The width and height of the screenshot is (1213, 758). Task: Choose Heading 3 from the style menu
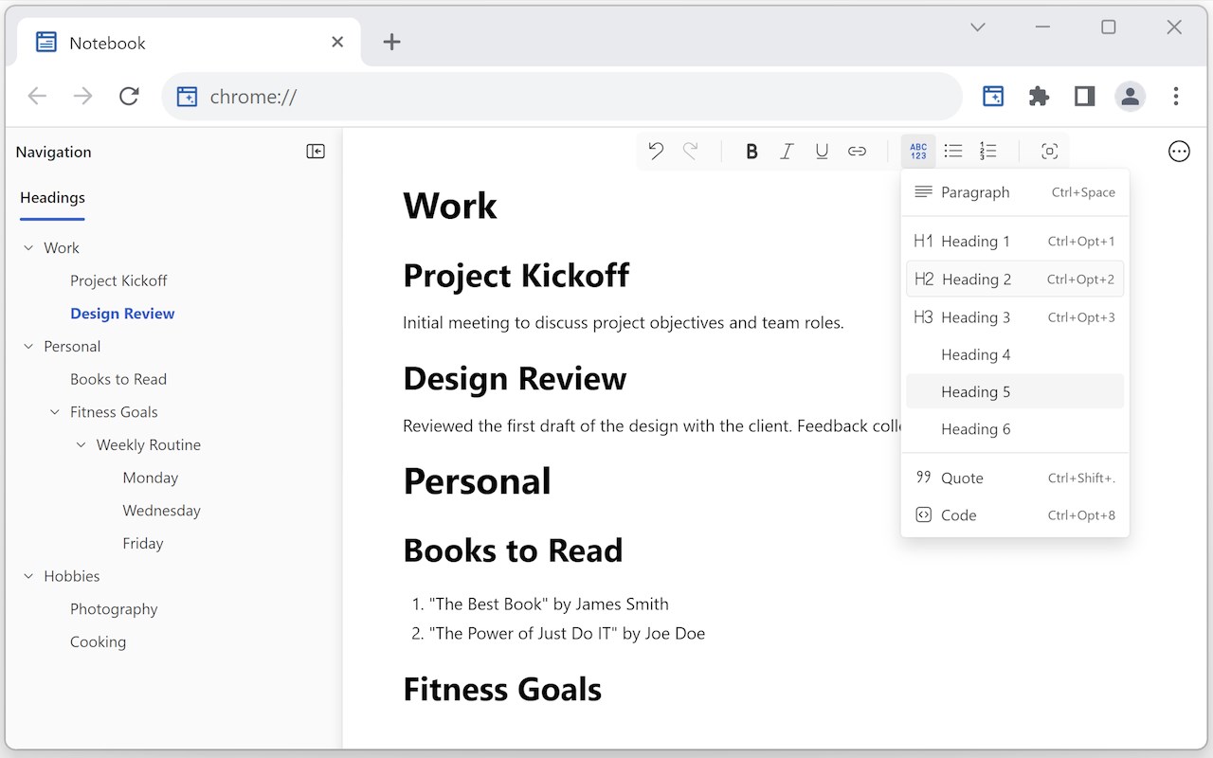tap(1015, 317)
